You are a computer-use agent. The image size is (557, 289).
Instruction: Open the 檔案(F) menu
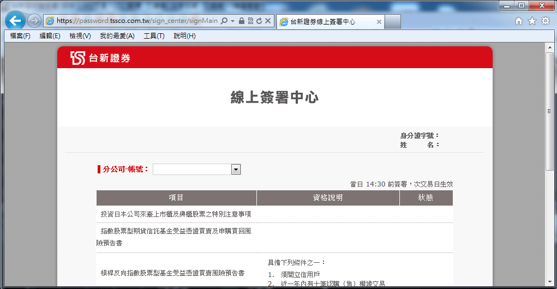(x=20, y=36)
